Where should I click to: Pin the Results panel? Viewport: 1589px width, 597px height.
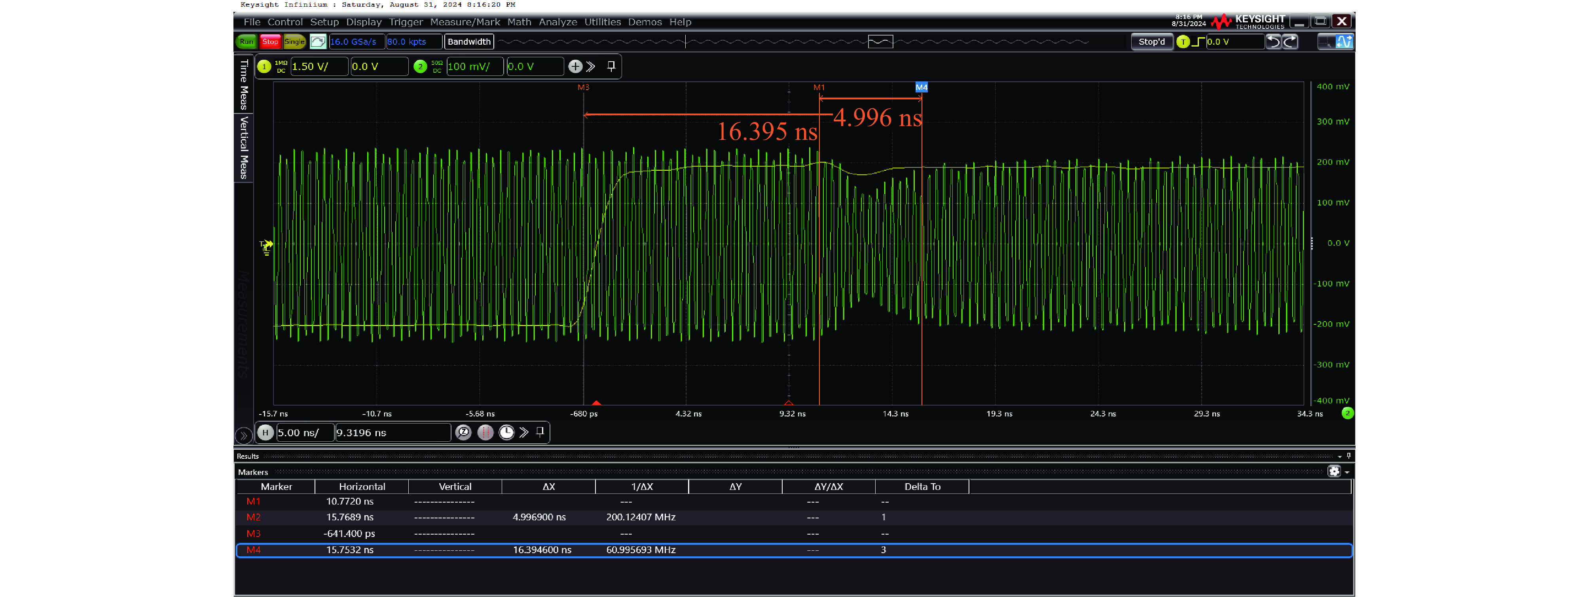(1349, 456)
